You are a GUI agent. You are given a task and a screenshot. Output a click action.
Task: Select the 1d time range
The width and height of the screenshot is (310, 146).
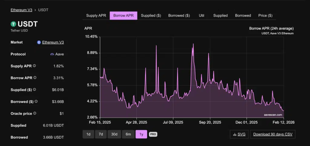[x=88, y=134]
